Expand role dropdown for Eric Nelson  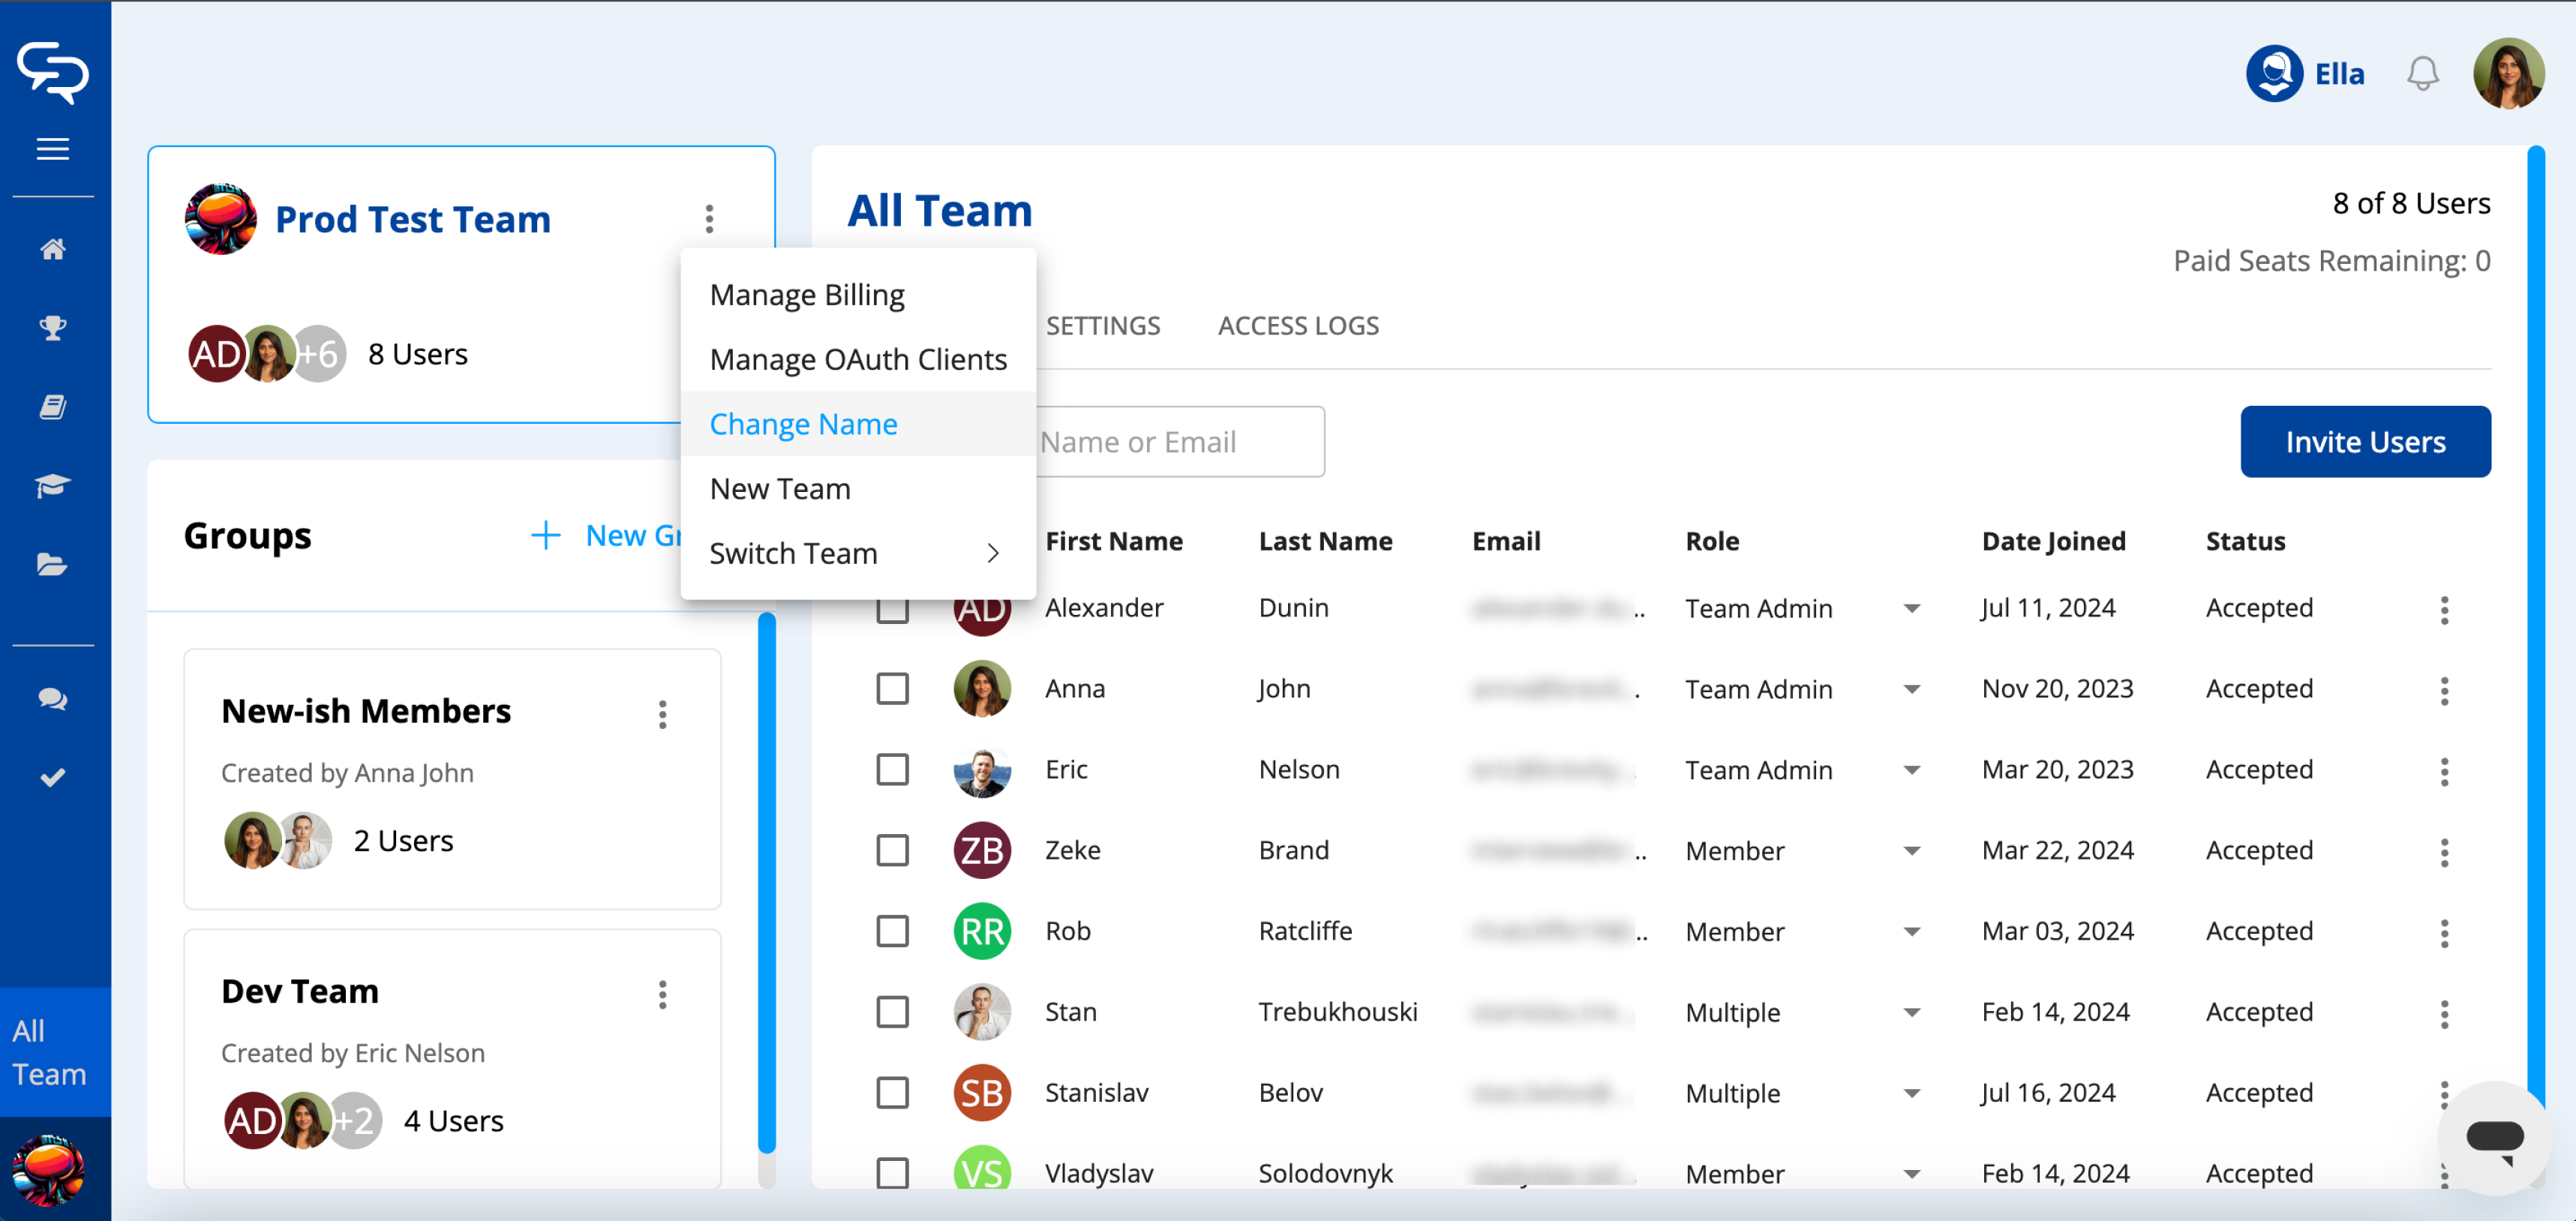(x=1911, y=770)
